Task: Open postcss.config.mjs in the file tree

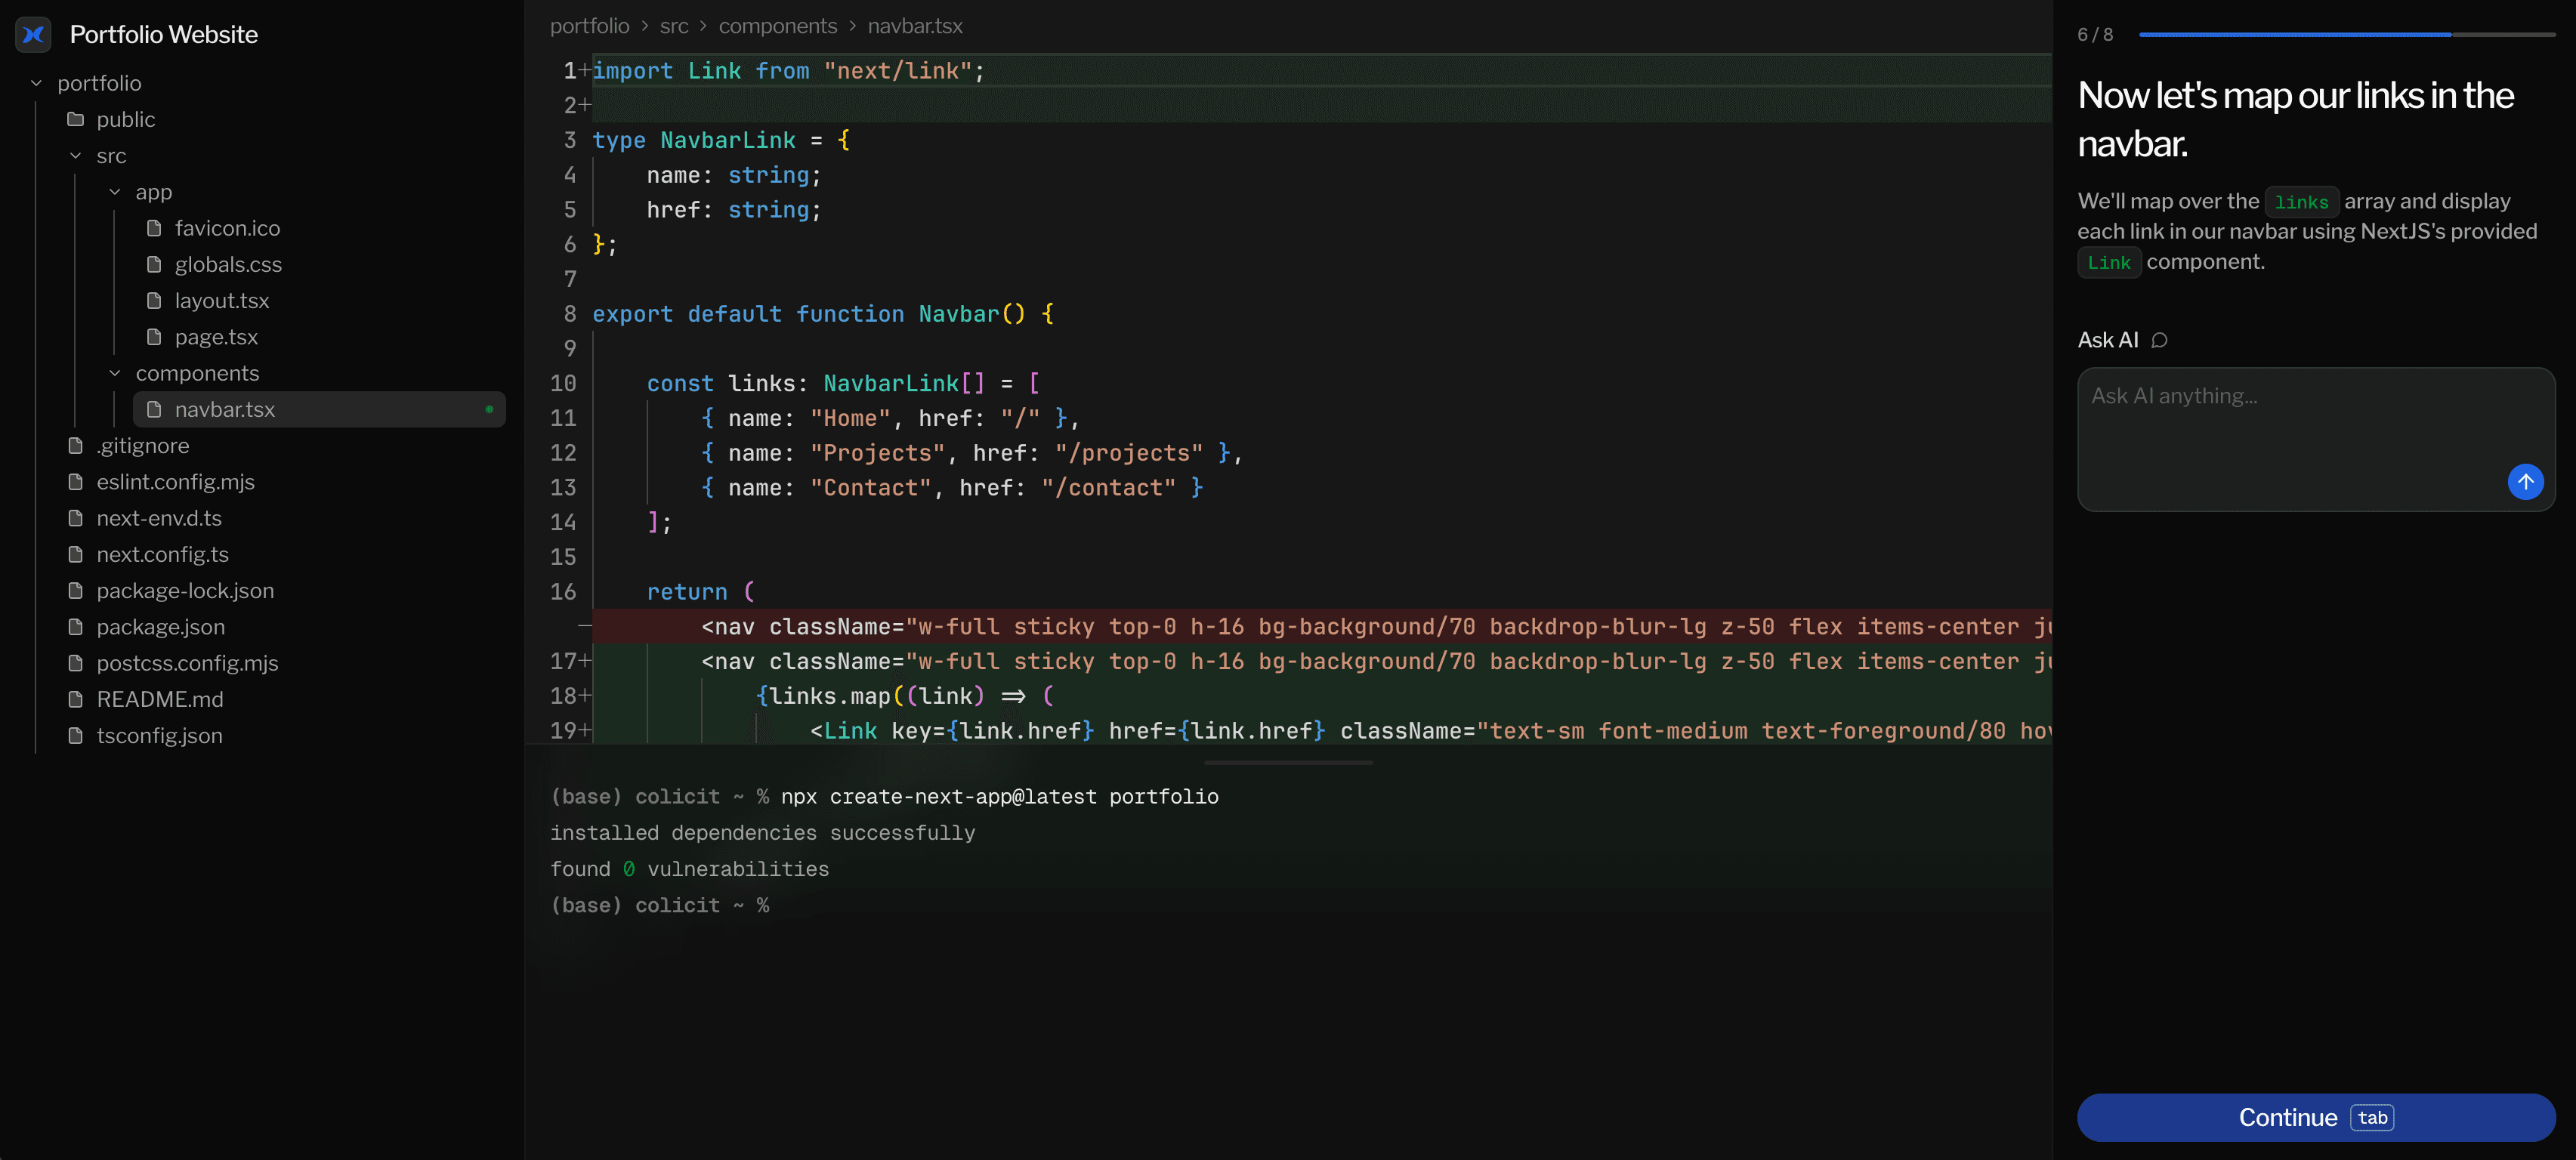Action: 187,663
